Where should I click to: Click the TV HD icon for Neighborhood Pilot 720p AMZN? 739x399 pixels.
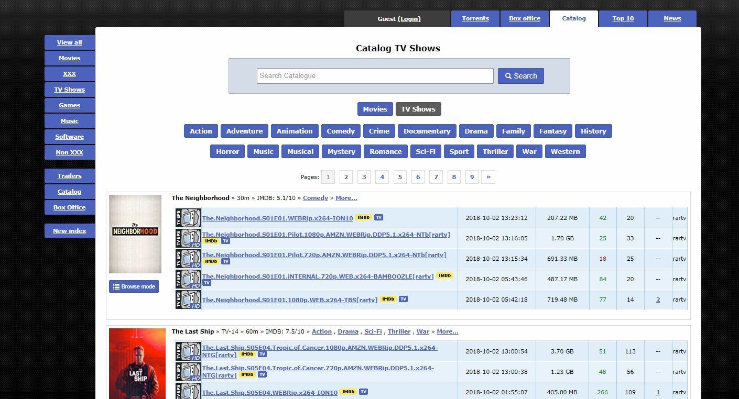coord(188,259)
